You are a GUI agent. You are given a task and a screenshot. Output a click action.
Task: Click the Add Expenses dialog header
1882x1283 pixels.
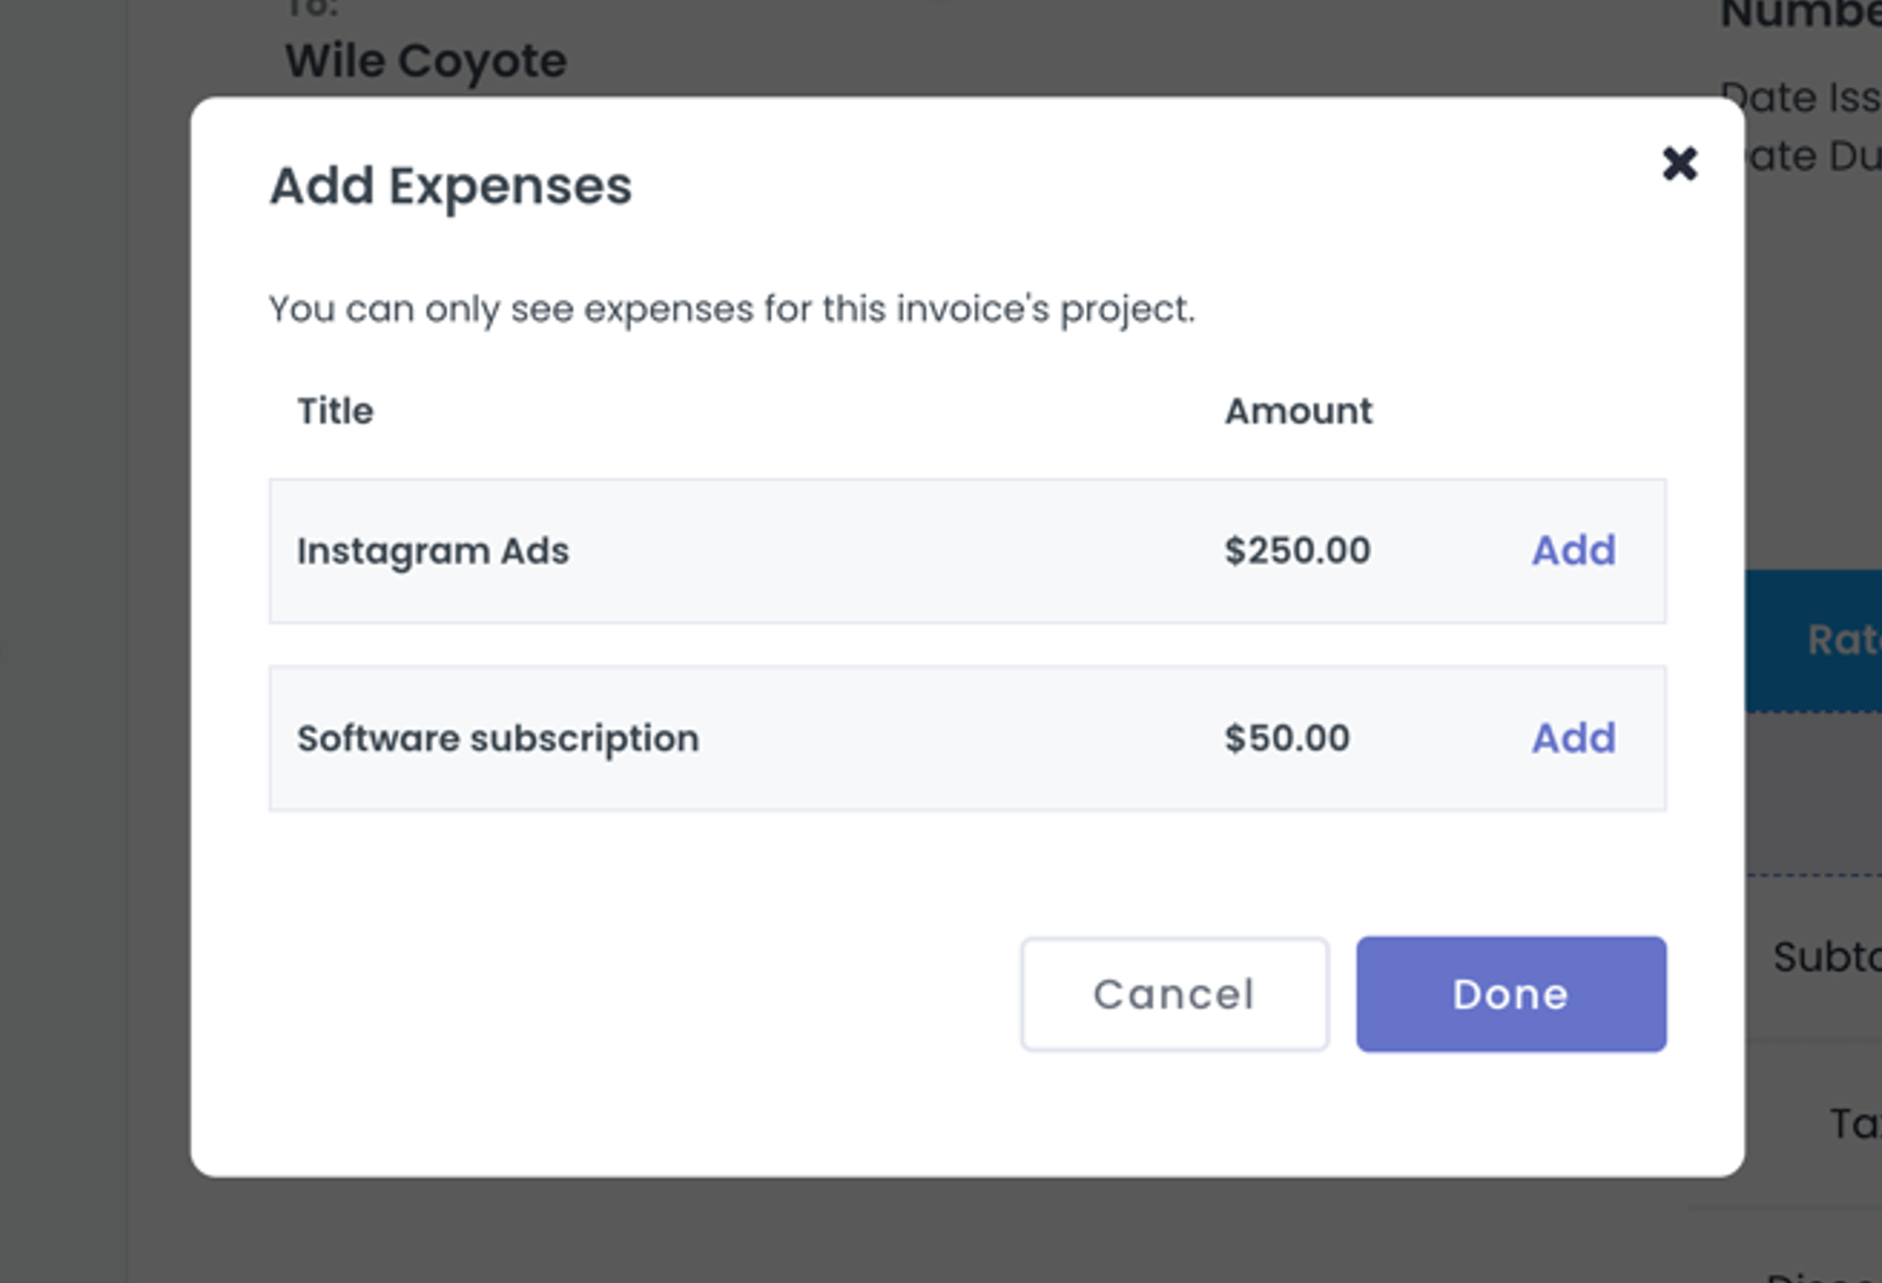(x=450, y=187)
